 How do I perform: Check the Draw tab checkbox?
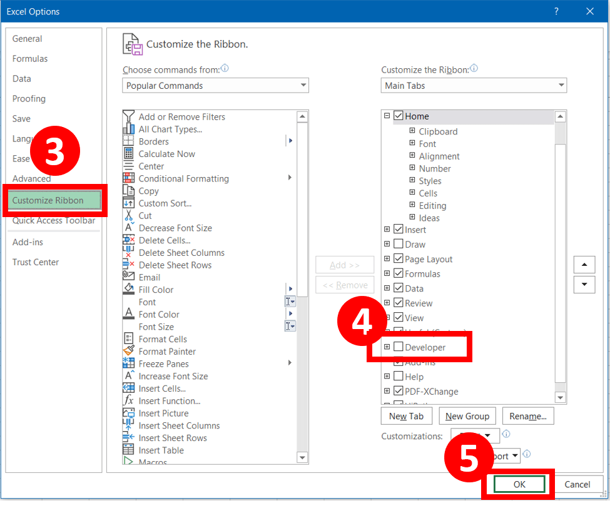click(x=399, y=245)
